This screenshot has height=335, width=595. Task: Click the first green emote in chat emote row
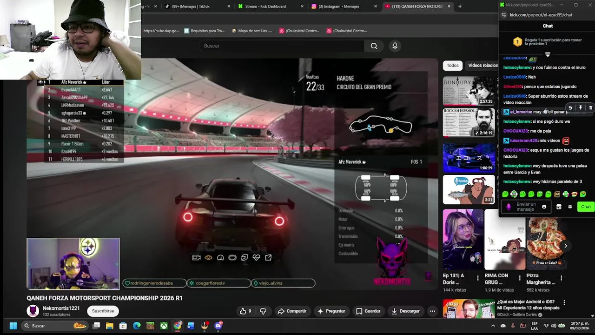tap(505, 194)
